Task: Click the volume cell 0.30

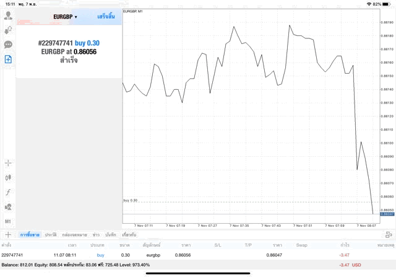Action: (x=126, y=255)
